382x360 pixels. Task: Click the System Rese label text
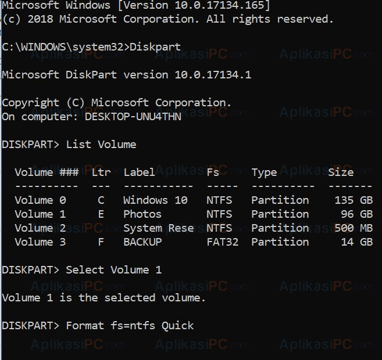tap(159, 228)
